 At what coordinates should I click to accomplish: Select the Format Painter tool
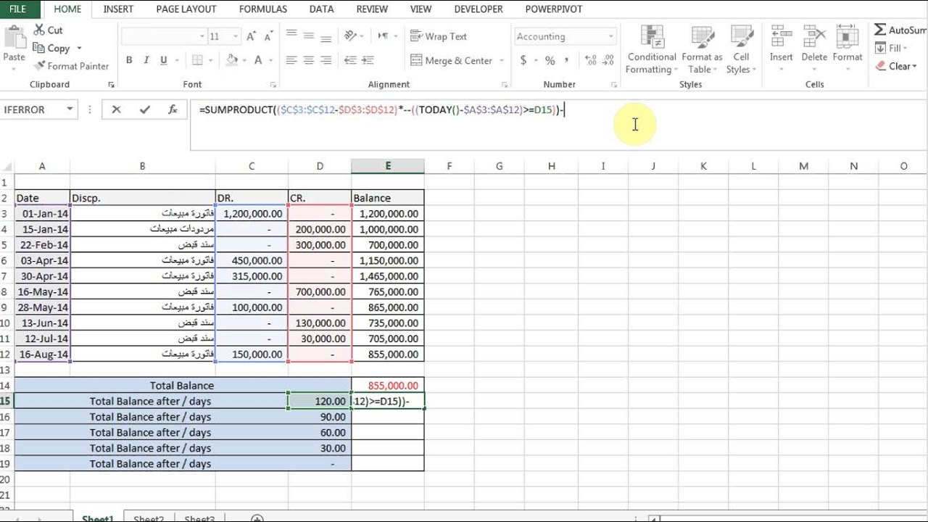[x=72, y=66]
